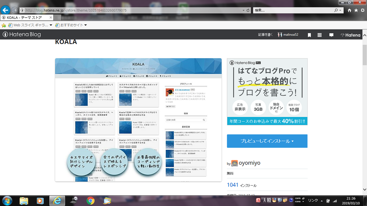Click the KOALA theme preview image
The image size is (367, 206).
click(x=138, y=120)
